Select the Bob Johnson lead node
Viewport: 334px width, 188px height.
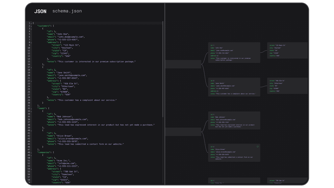point(234,120)
